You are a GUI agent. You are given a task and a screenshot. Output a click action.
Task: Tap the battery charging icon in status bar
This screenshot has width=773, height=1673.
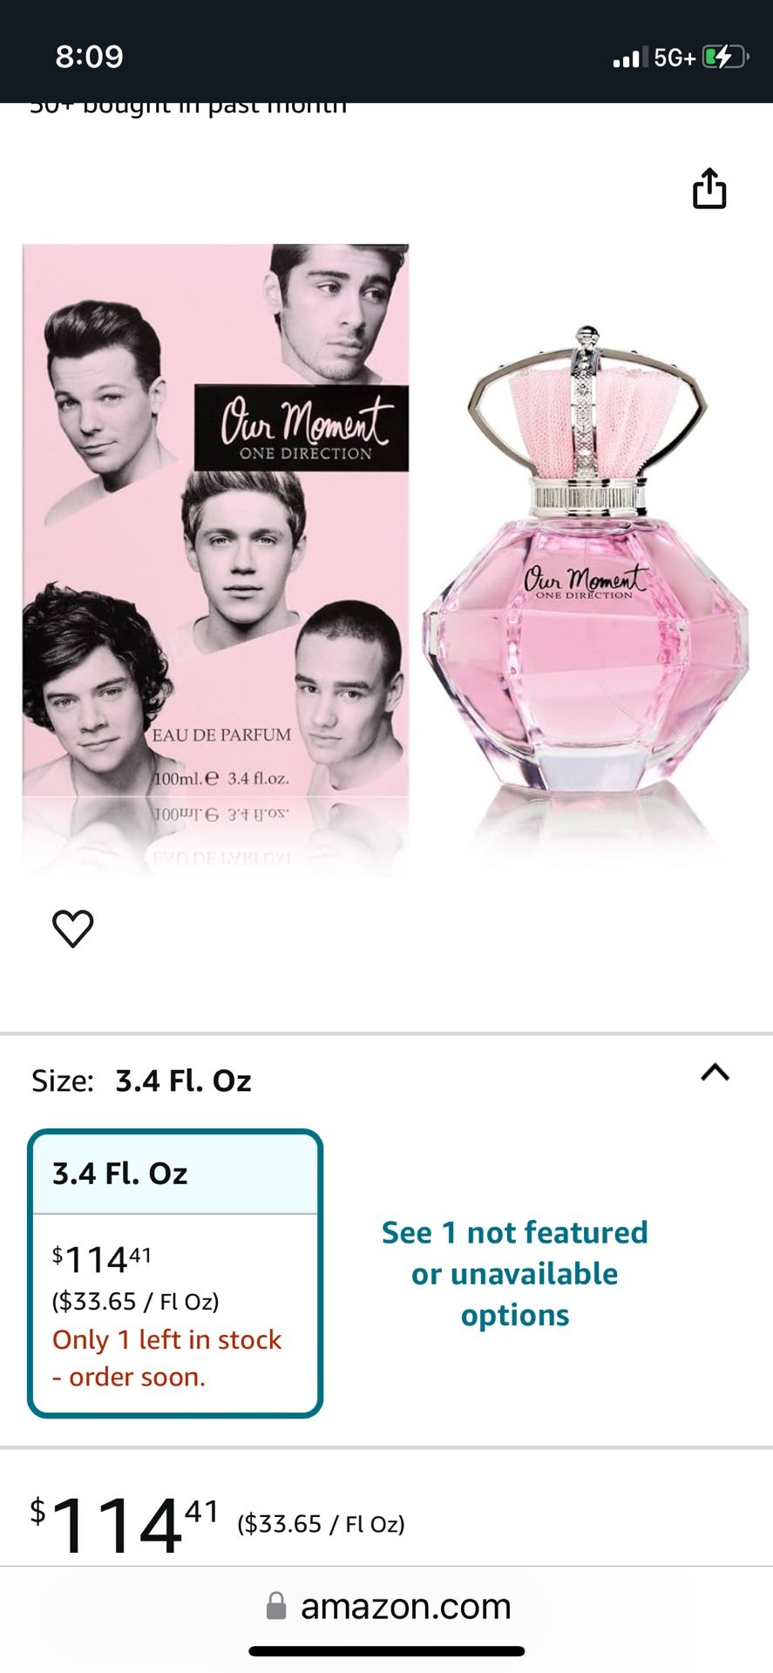coord(726,58)
